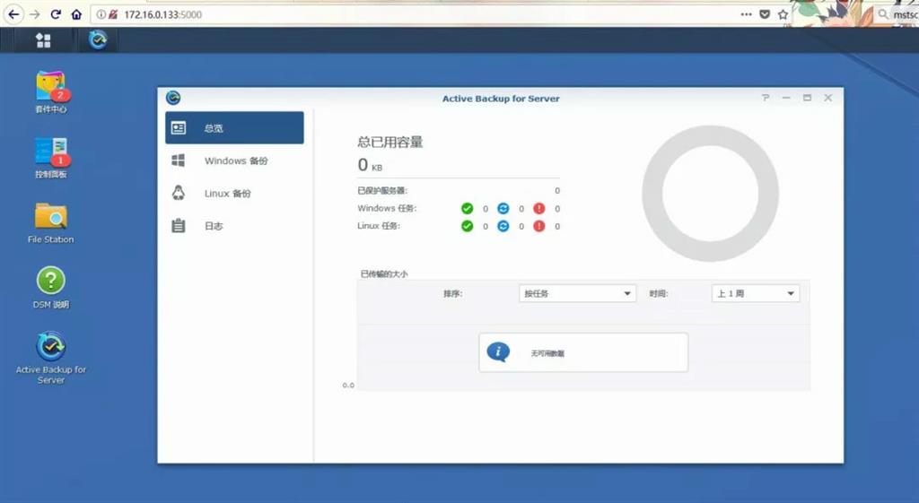Image resolution: width=919 pixels, height=503 pixels.
Task: Click the browser forward arrow
Action: point(35,14)
